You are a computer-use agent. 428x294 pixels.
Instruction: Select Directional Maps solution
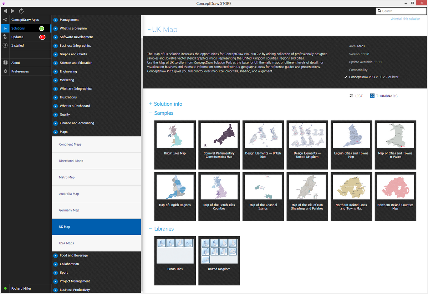[96, 161]
